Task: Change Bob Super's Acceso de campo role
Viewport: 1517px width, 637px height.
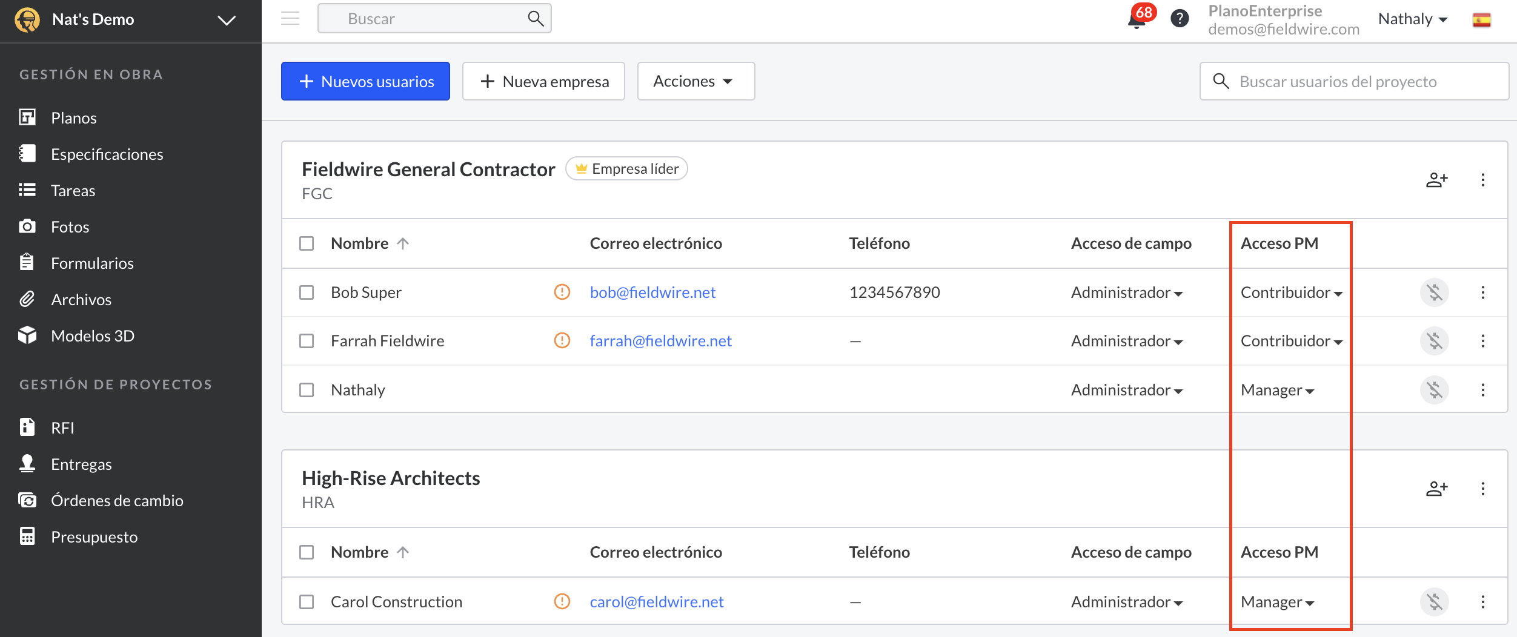Action: (1127, 292)
